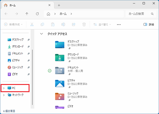Click 太郎 - 個人用 text under ドキュメント

(x=75, y=71)
